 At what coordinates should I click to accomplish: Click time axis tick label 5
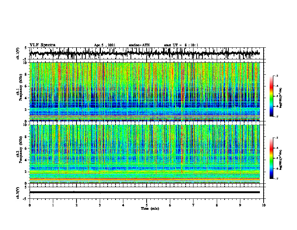pyautogui.click(x=147, y=205)
